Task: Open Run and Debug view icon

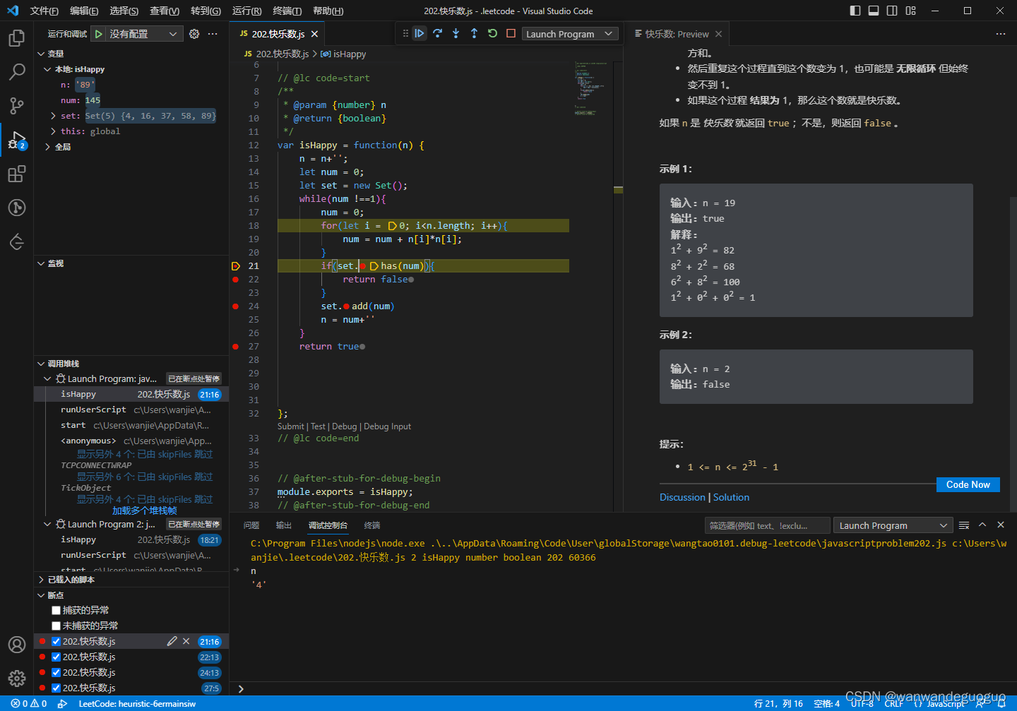Action: tap(17, 140)
